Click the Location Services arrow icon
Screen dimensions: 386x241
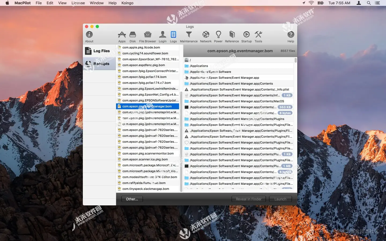tap(303, 3)
